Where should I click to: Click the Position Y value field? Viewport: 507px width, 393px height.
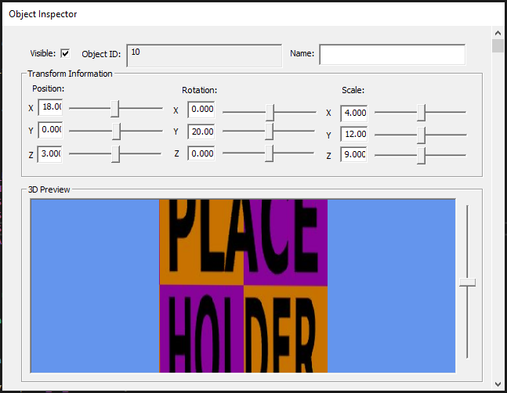[50, 130]
